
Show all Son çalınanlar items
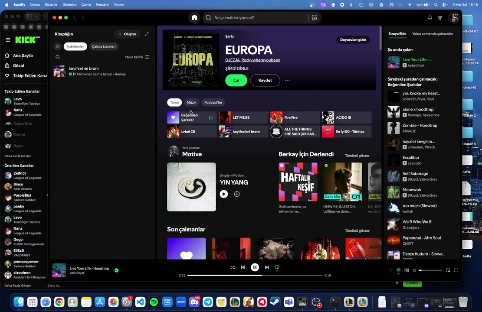tap(357, 231)
